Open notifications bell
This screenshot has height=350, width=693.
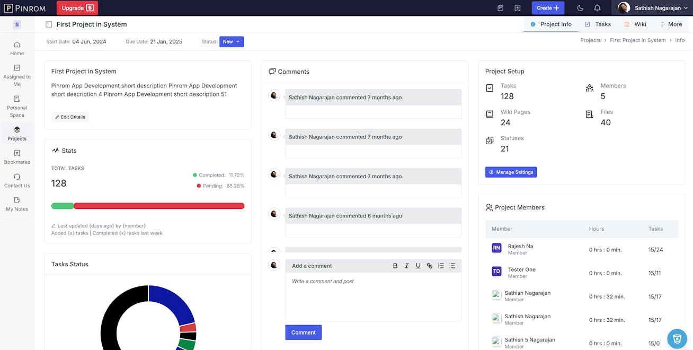[597, 8]
